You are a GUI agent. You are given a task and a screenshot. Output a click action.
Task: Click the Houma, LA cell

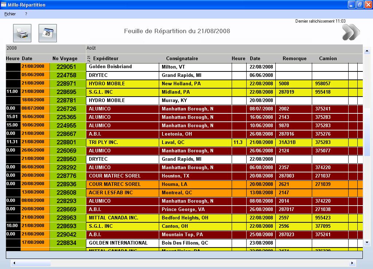pos(195,184)
